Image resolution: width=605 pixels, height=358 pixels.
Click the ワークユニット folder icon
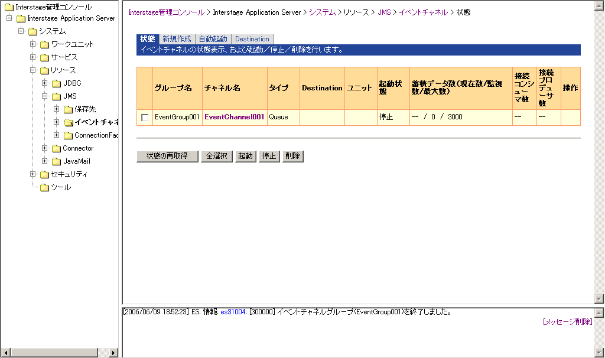(45, 44)
